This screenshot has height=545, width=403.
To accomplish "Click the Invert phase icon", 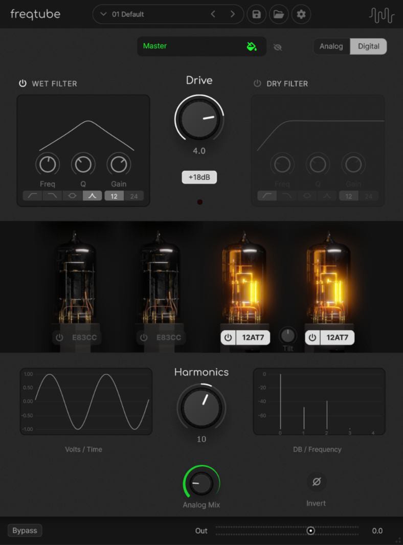I will pos(316,482).
